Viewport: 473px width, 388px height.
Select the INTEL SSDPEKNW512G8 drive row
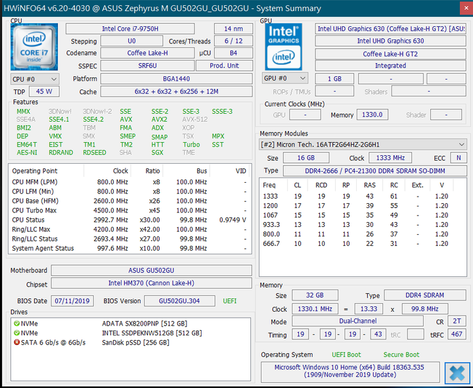(x=131, y=333)
